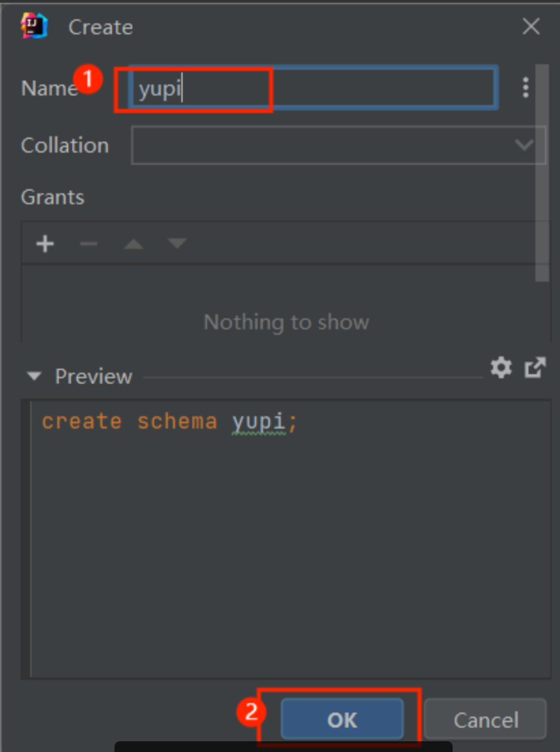This screenshot has width=560, height=752.
Task: Open the three-dot options next to Name
Action: (x=525, y=88)
